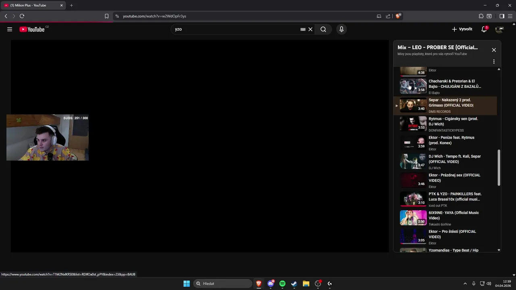Click the playlist scrollbar thumb
Image resolution: width=516 pixels, height=290 pixels.
499,168
